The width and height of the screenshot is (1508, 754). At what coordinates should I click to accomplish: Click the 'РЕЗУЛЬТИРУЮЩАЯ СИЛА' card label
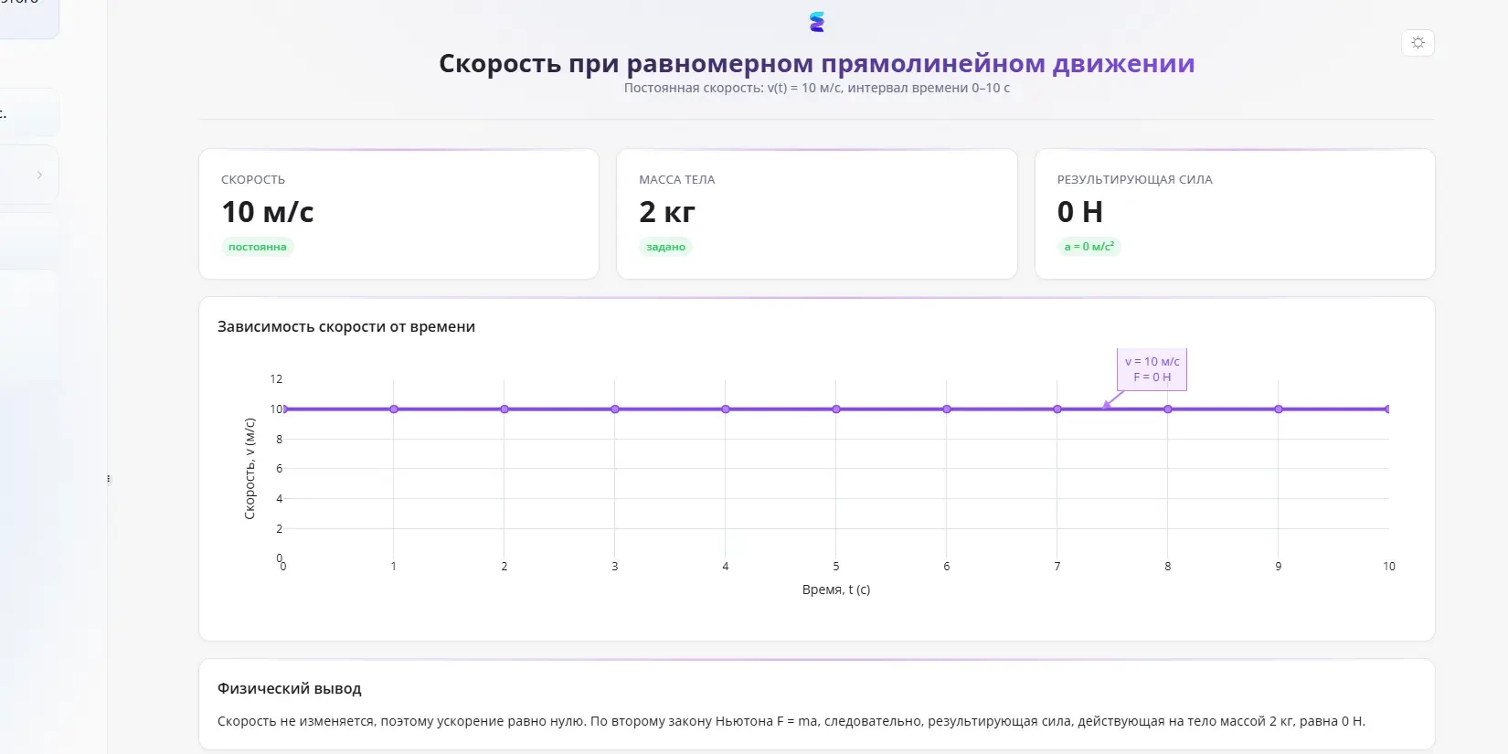(1135, 180)
